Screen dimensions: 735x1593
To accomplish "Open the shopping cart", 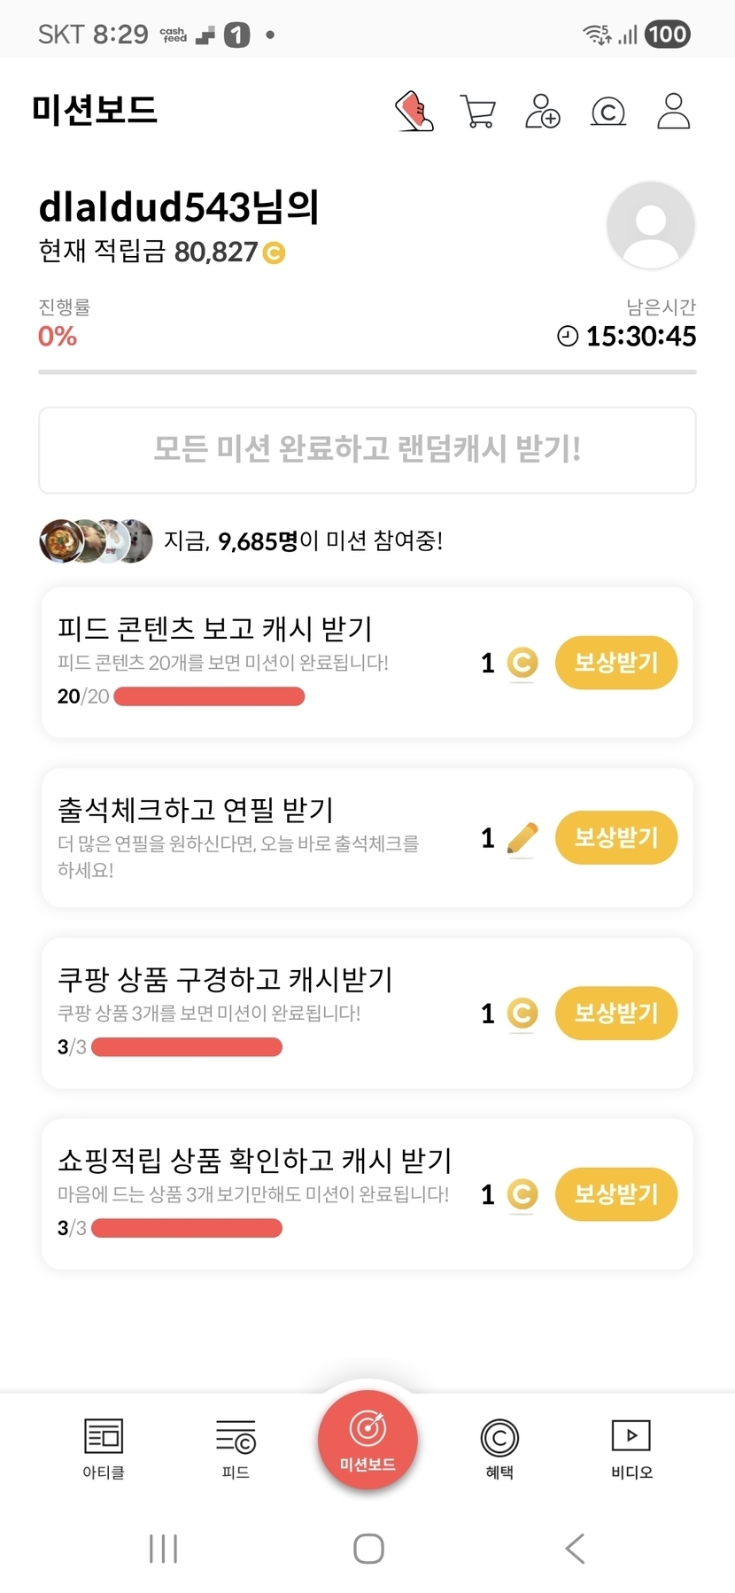I will [478, 112].
